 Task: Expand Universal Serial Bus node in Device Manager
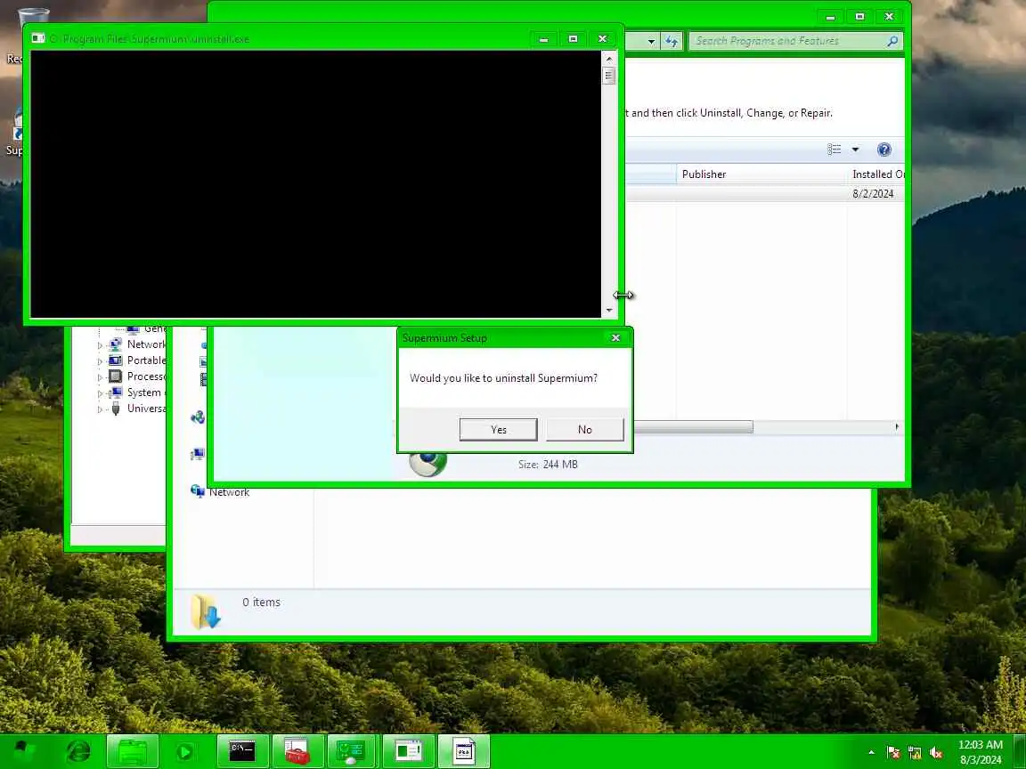(100, 409)
